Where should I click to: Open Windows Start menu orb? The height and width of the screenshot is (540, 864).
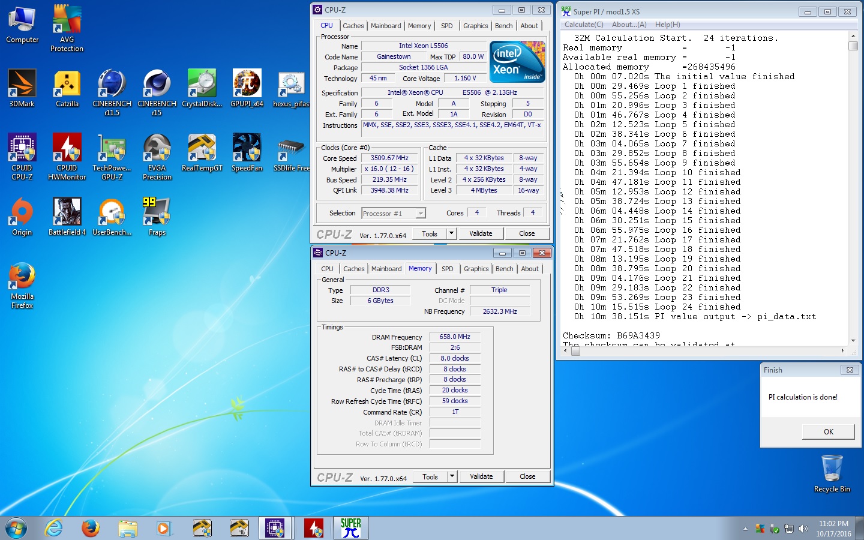click(16, 528)
